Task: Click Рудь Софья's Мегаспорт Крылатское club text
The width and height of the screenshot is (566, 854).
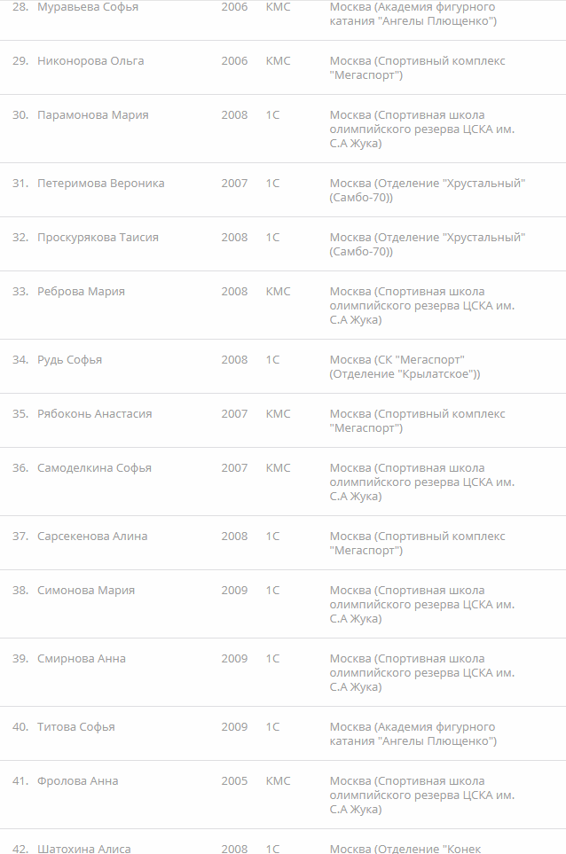Action: point(405,367)
